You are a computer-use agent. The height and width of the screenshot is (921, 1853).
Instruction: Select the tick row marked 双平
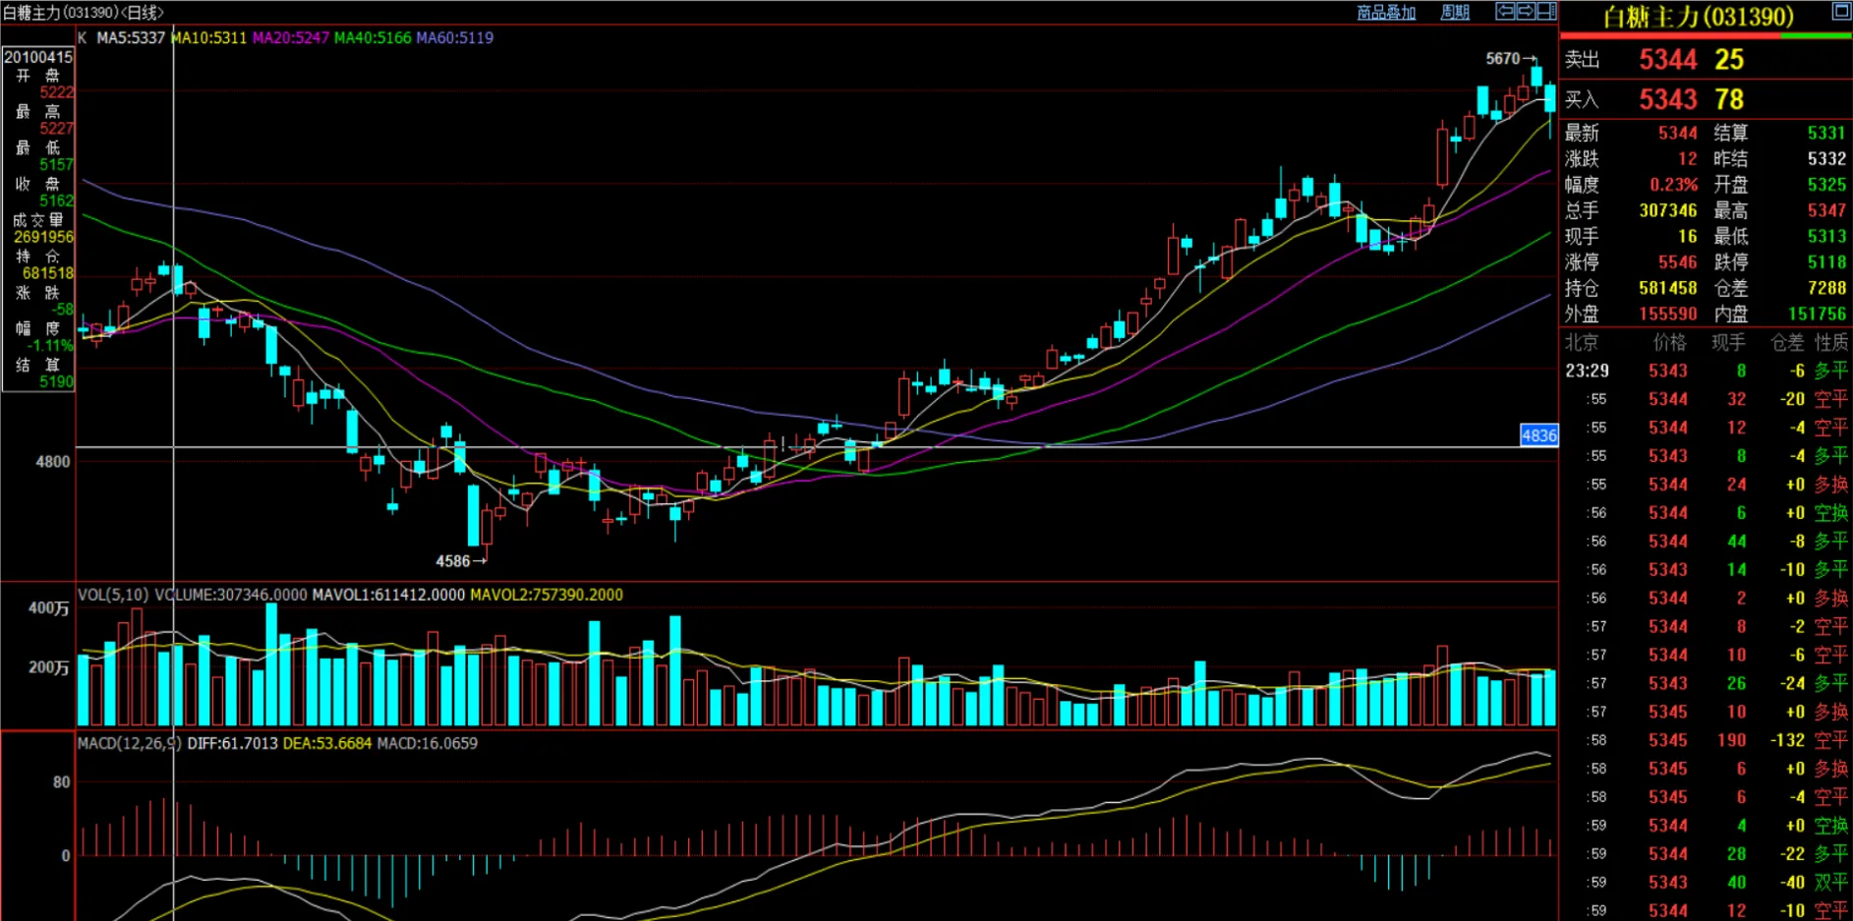click(x=1707, y=884)
